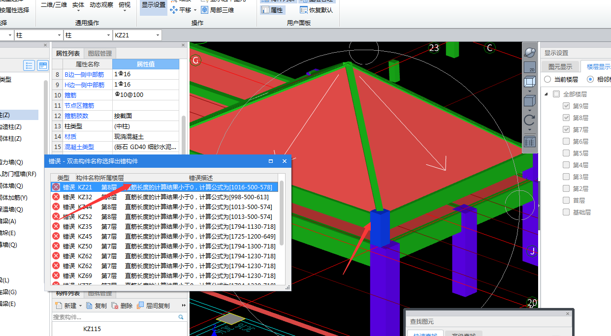The width and height of the screenshot is (611, 336).
Task: Open the second 柱 type dropdown
Action: (109, 35)
